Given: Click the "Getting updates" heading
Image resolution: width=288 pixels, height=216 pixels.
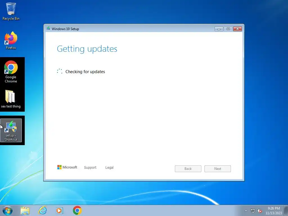Looking at the screenshot, I should (x=87, y=49).
